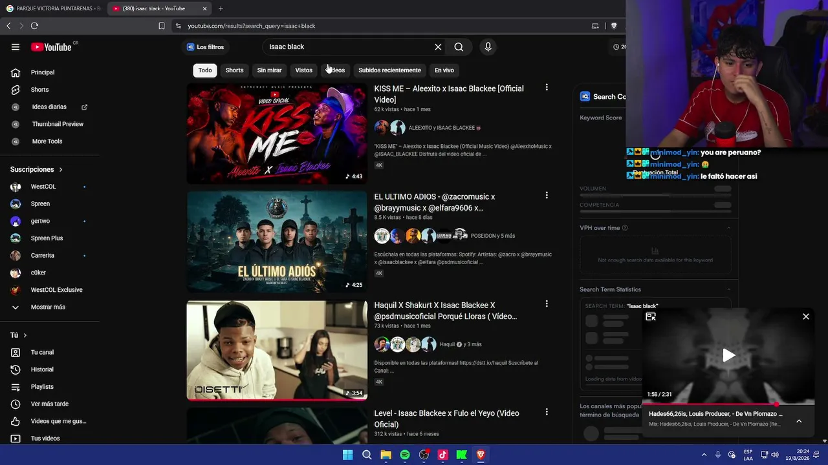Expand the Tú section arrow
Viewport: 828px width, 465px height.
(25, 335)
